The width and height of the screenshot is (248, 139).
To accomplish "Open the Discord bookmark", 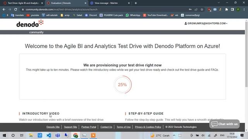I will 91,15.
